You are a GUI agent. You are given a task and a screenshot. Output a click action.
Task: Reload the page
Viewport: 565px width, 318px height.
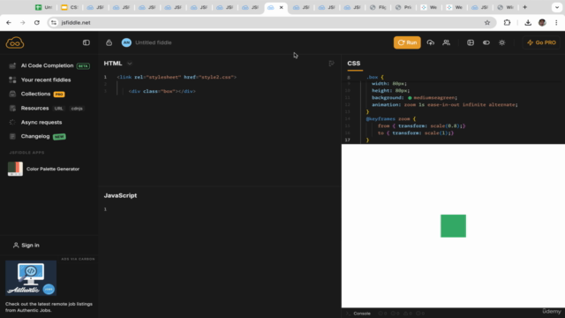[37, 22]
